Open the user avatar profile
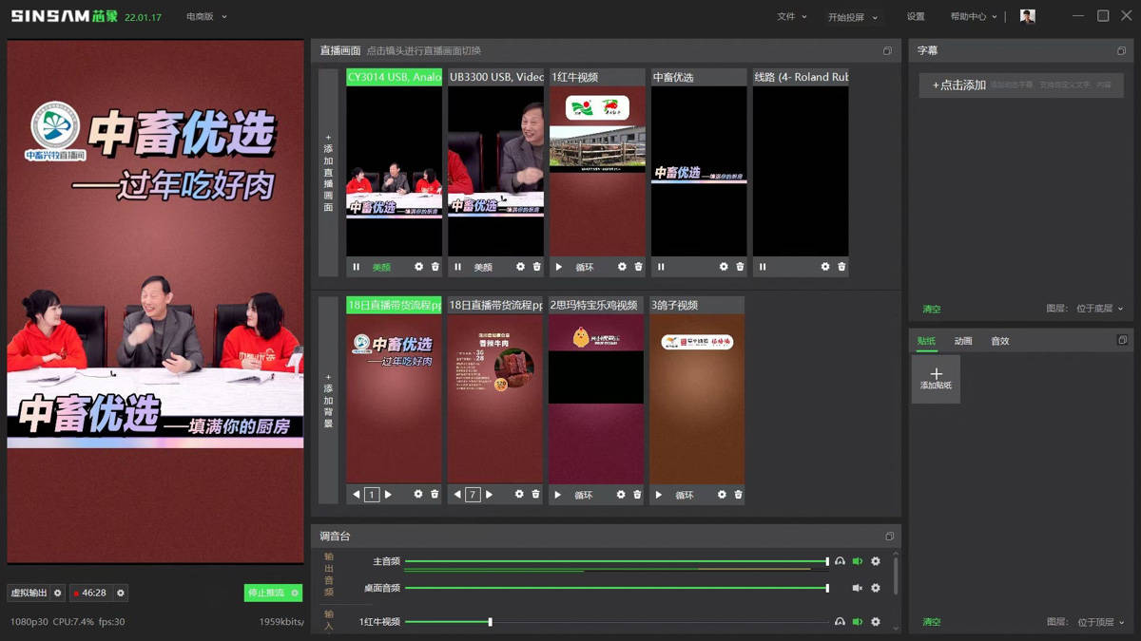The image size is (1141, 641). (x=1027, y=16)
